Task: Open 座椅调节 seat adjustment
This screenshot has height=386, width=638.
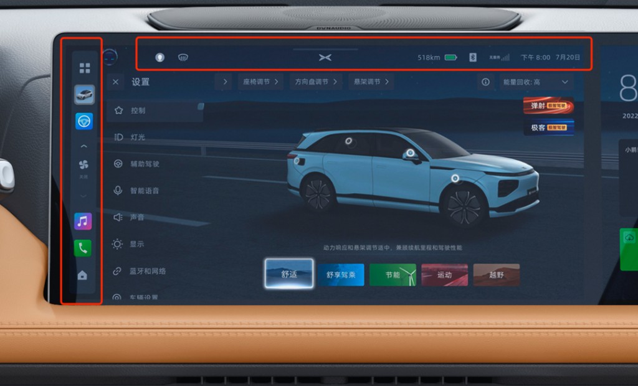Action: (260, 82)
